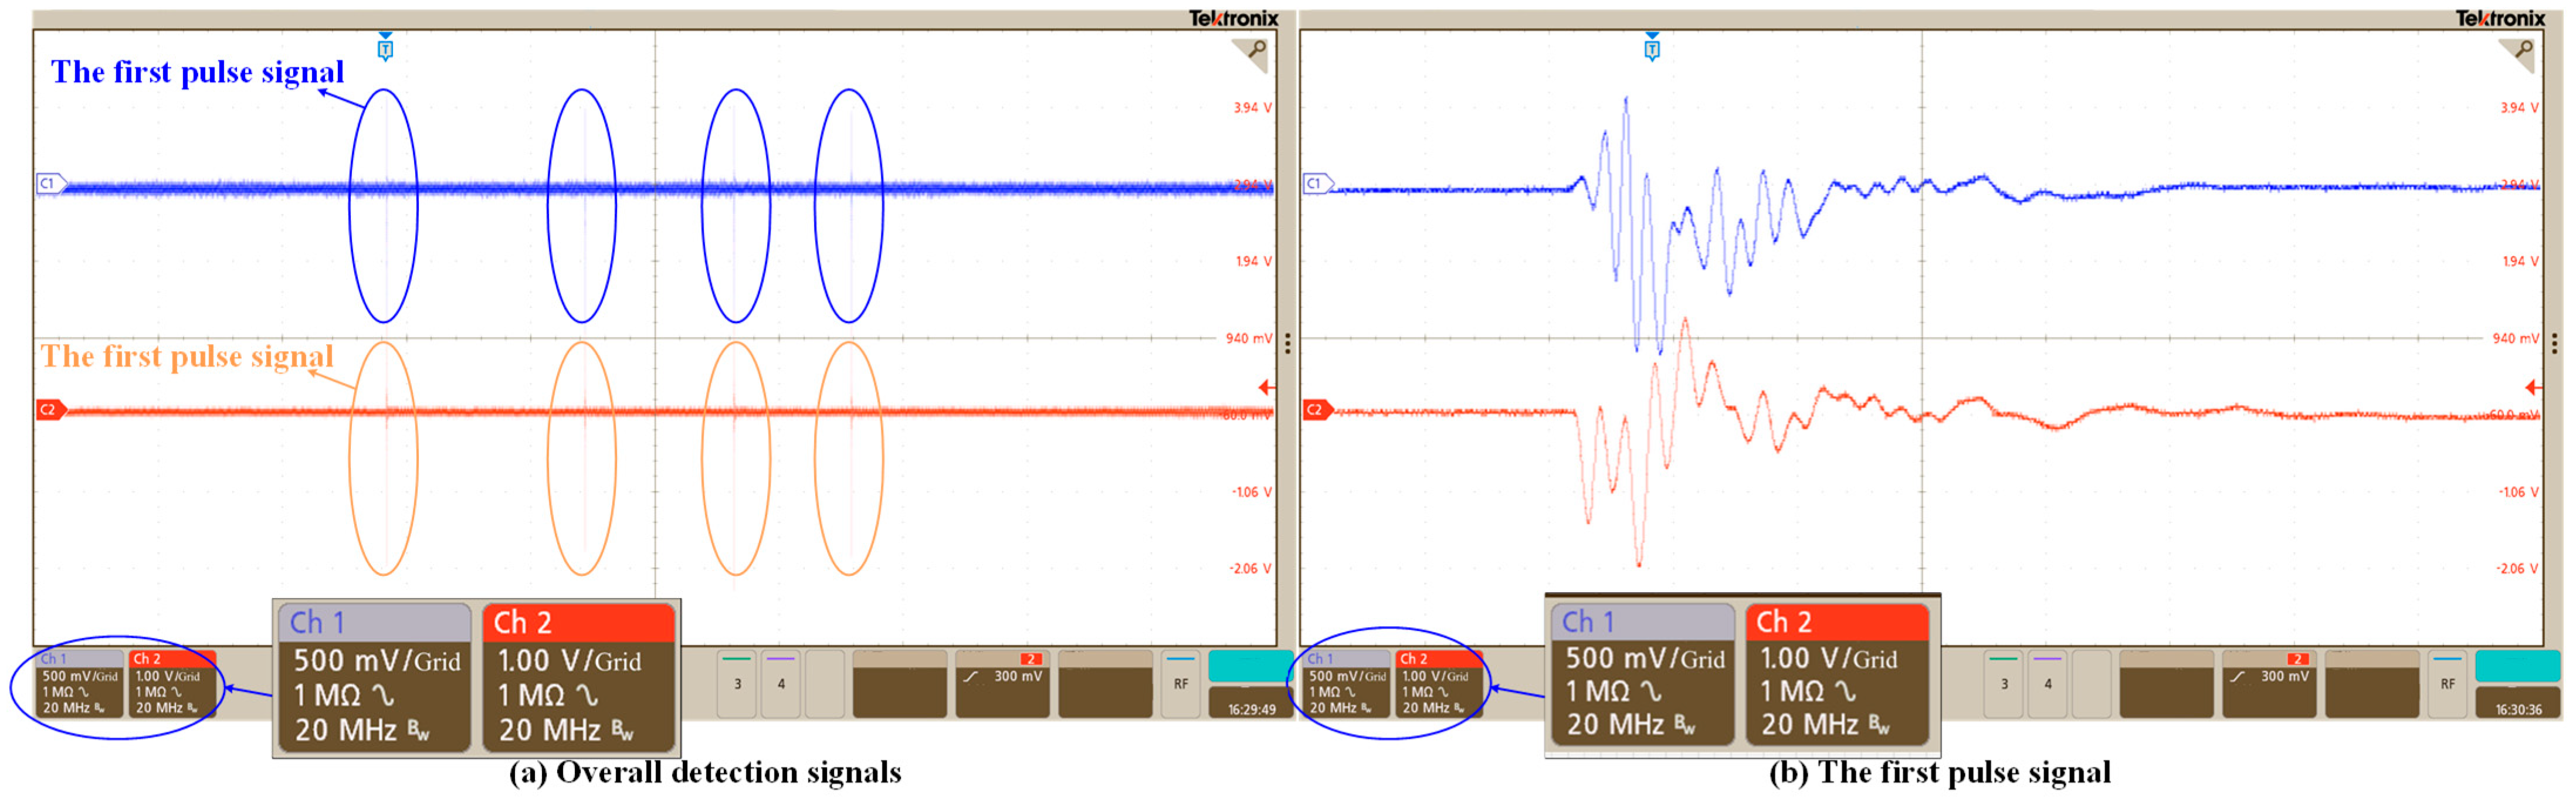Screen dimensions: 2576x798
Task: Open small Ch 1 badge on left scope
Action: pyautogui.click(x=79, y=684)
